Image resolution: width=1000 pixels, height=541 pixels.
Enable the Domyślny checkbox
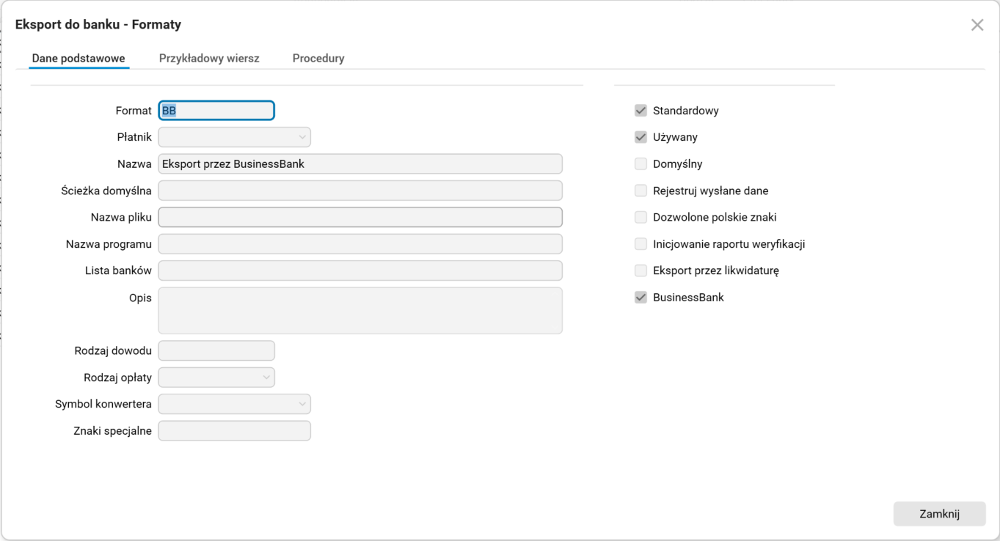(x=640, y=164)
